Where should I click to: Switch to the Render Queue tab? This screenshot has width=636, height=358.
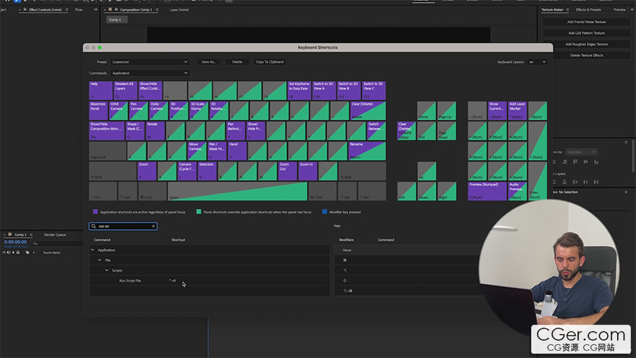pos(55,234)
